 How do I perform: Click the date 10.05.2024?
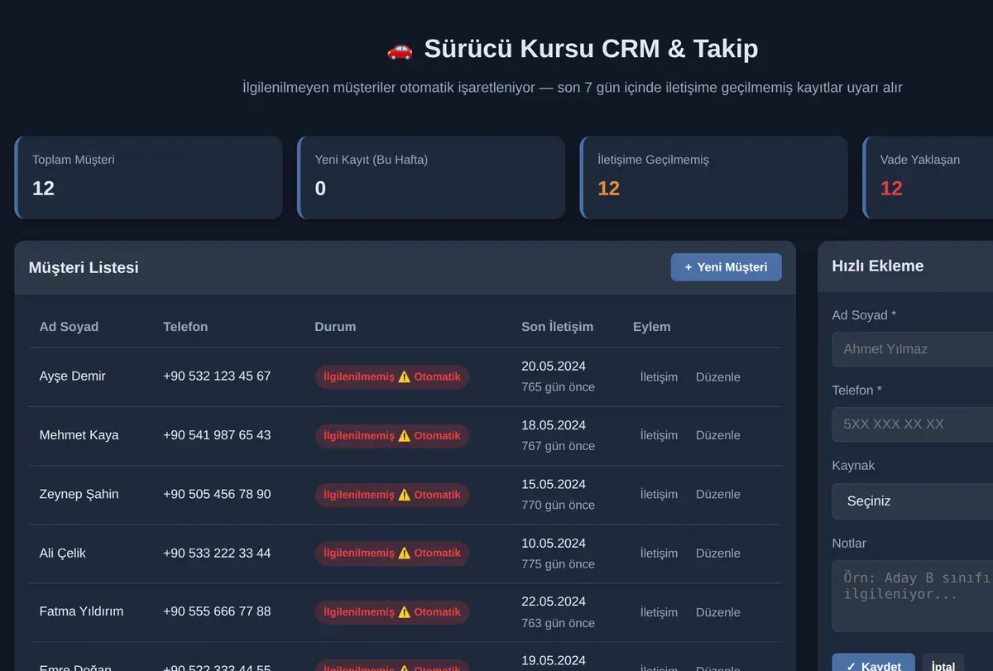tap(554, 543)
